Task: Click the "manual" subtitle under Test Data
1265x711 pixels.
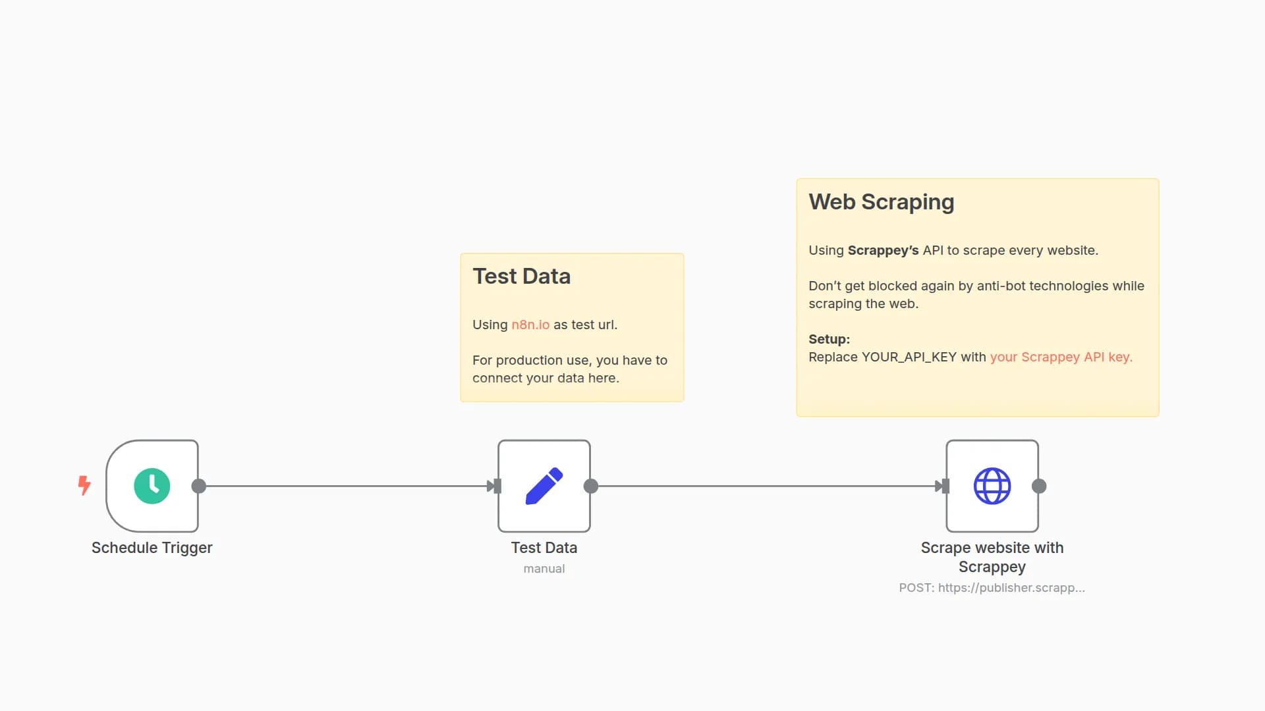Action: click(x=544, y=569)
